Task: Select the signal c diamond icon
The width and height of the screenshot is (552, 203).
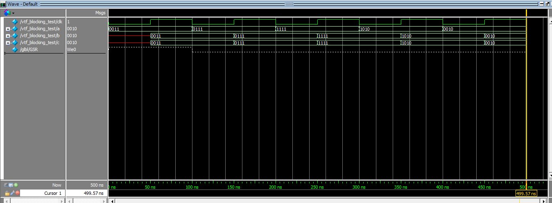Action: click(x=15, y=43)
